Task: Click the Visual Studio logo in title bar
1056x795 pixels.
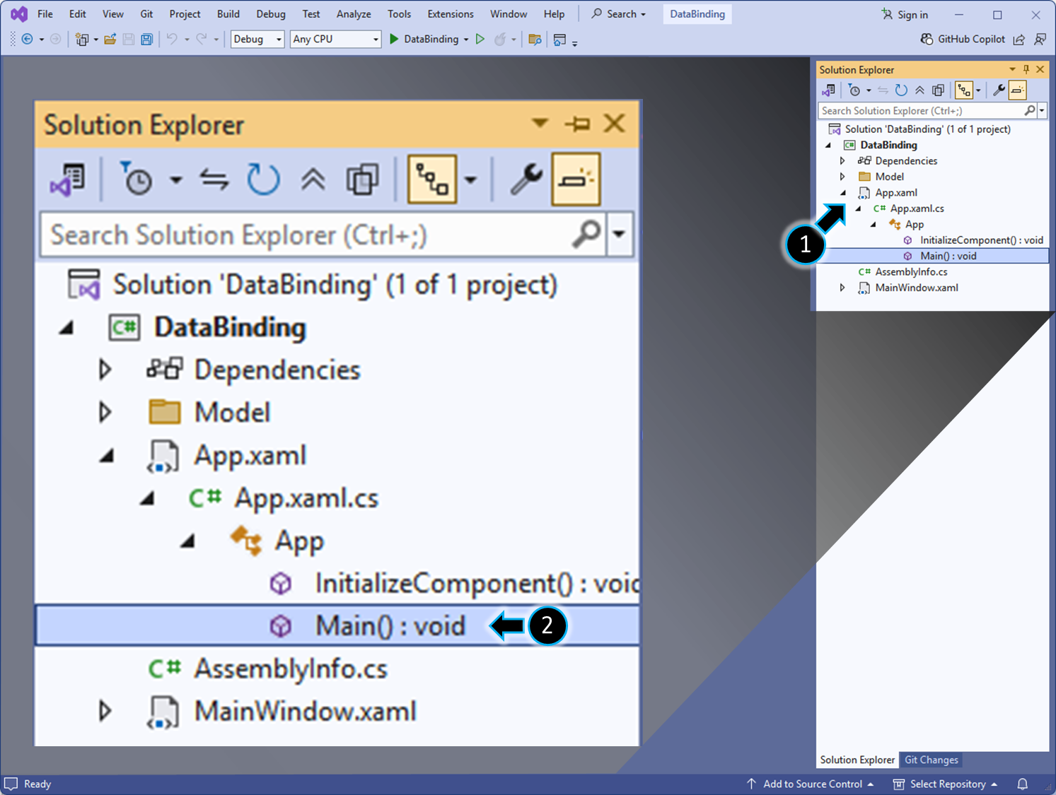Action: coord(19,14)
